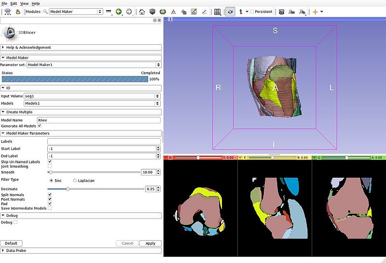The width and height of the screenshot is (386, 263).
Task: Click the Labels input field
Action: click(104, 141)
